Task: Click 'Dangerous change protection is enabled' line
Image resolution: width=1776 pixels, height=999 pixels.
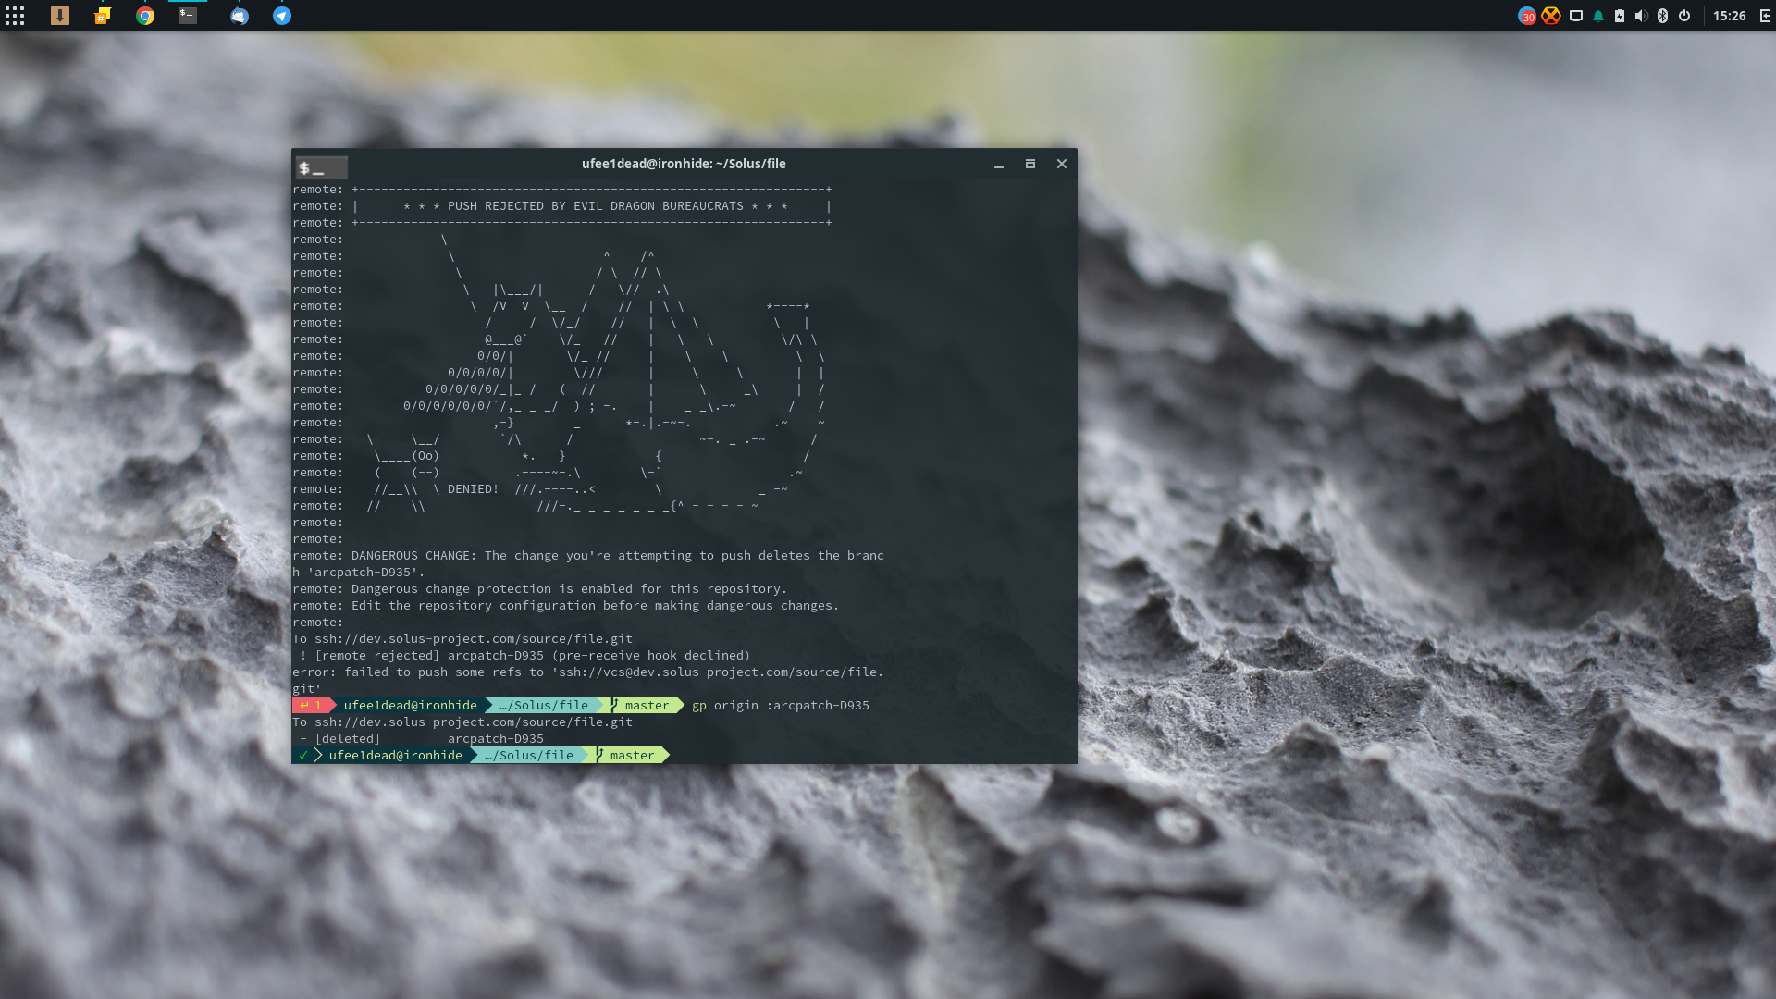Action: tap(540, 589)
